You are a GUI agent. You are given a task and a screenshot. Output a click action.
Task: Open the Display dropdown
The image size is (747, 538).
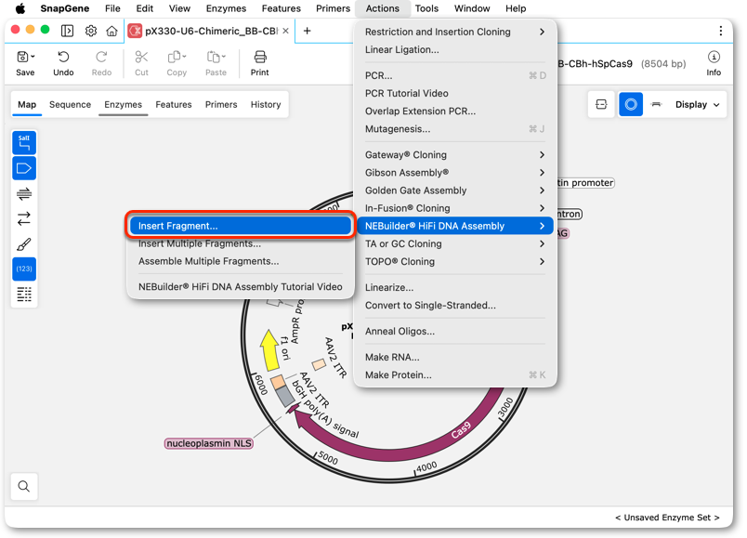(697, 104)
